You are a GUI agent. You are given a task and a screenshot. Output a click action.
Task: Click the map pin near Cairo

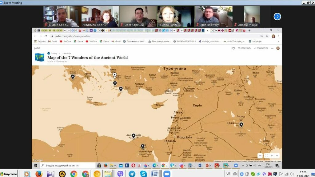coord(142,146)
